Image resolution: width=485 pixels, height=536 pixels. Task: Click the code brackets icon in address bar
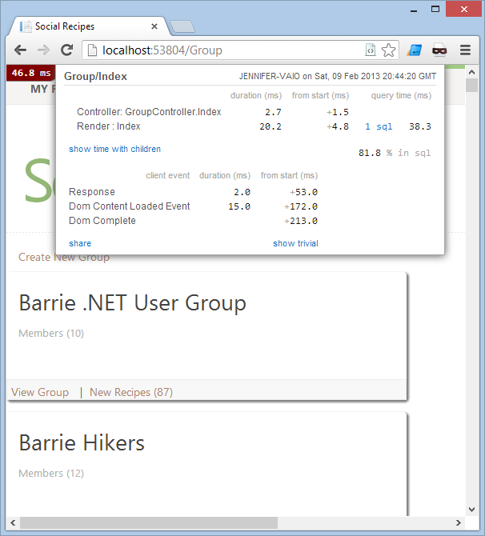[371, 50]
